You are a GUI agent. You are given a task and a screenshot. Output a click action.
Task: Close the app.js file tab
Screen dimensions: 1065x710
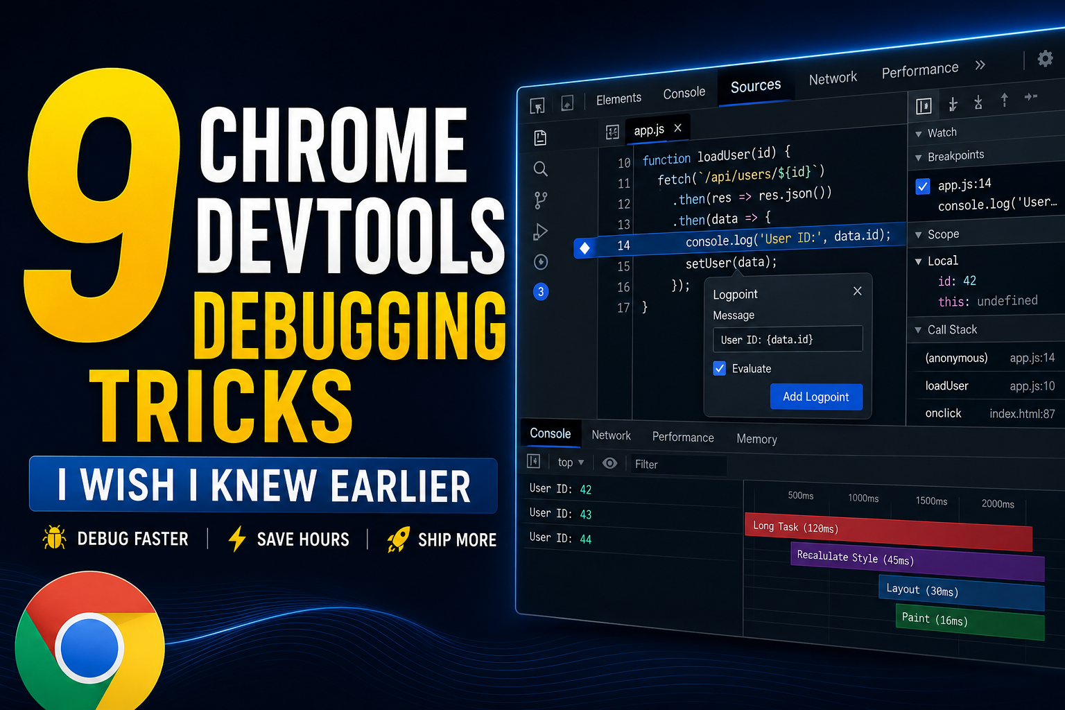[x=678, y=128]
